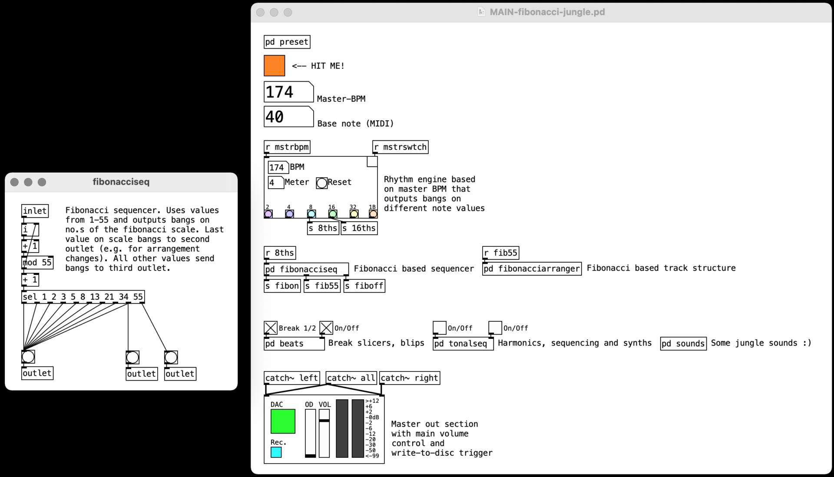
Task: Click the Reset bang in rhythm engine
Action: click(321, 183)
